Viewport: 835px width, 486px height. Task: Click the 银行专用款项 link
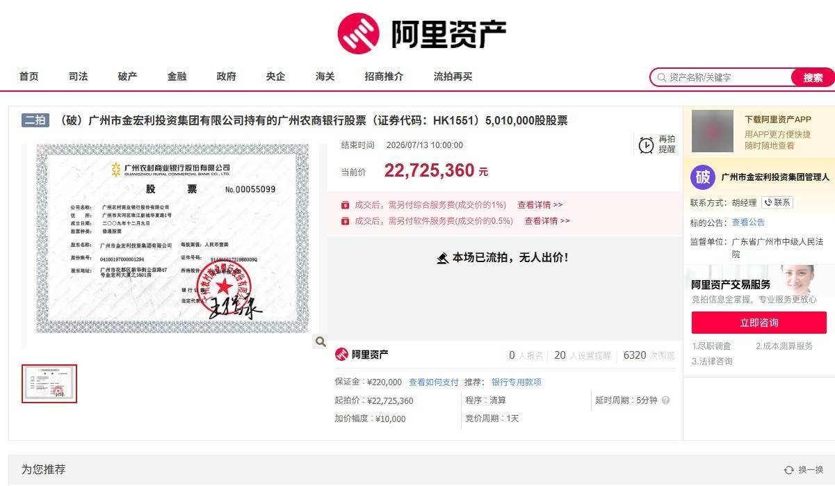(x=517, y=382)
